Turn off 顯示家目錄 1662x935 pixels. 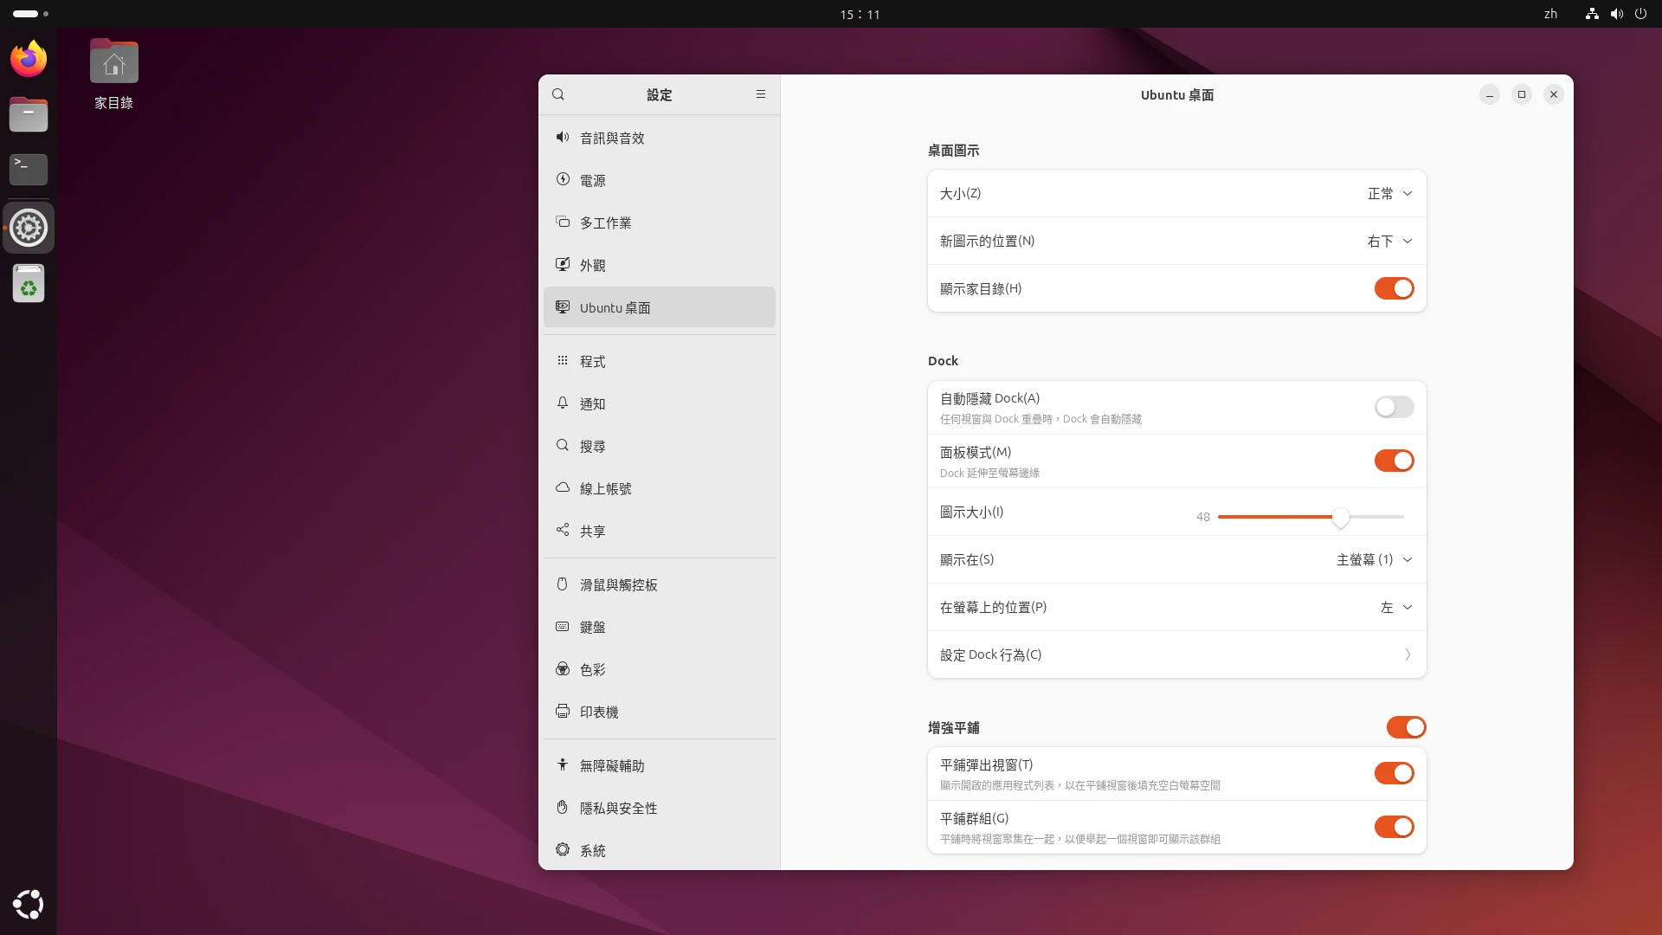point(1394,288)
